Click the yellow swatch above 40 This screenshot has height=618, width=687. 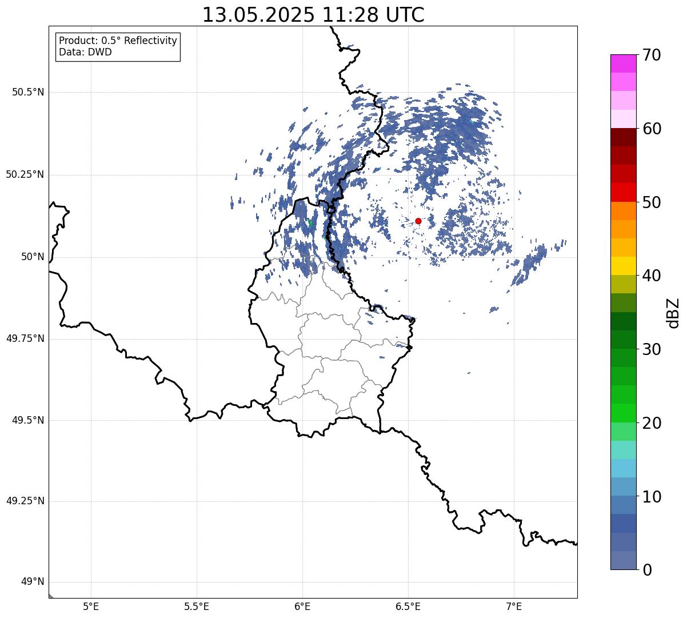pyautogui.click(x=623, y=266)
